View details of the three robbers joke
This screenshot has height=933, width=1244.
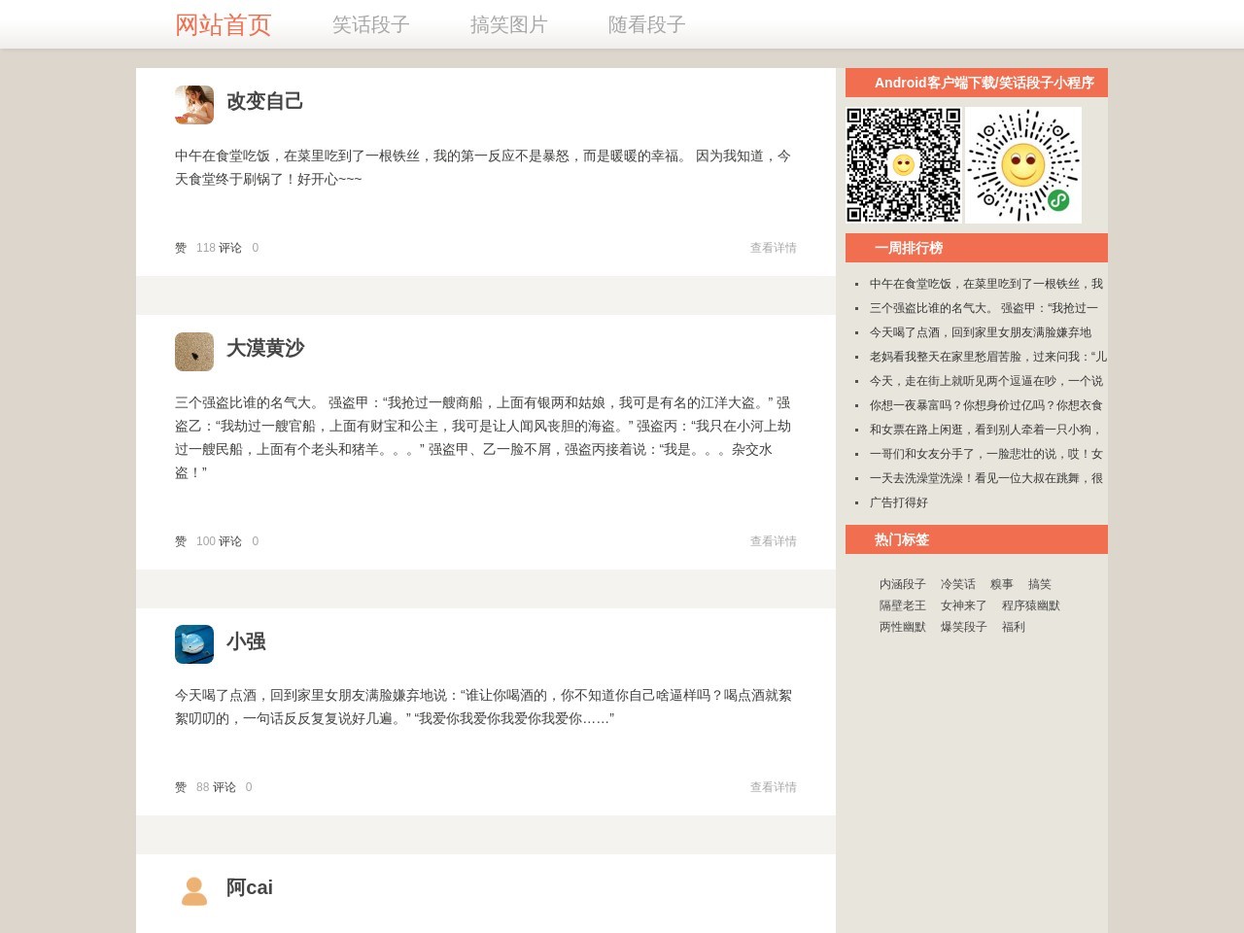(x=773, y=541)
